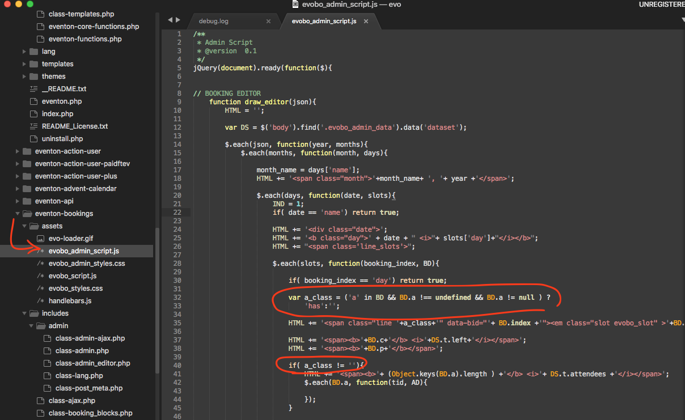This screenshot has width=685, height=420.
Task: Open uninstall.php in sidebar
Action: pyautogui.click(x=62, y=139)
